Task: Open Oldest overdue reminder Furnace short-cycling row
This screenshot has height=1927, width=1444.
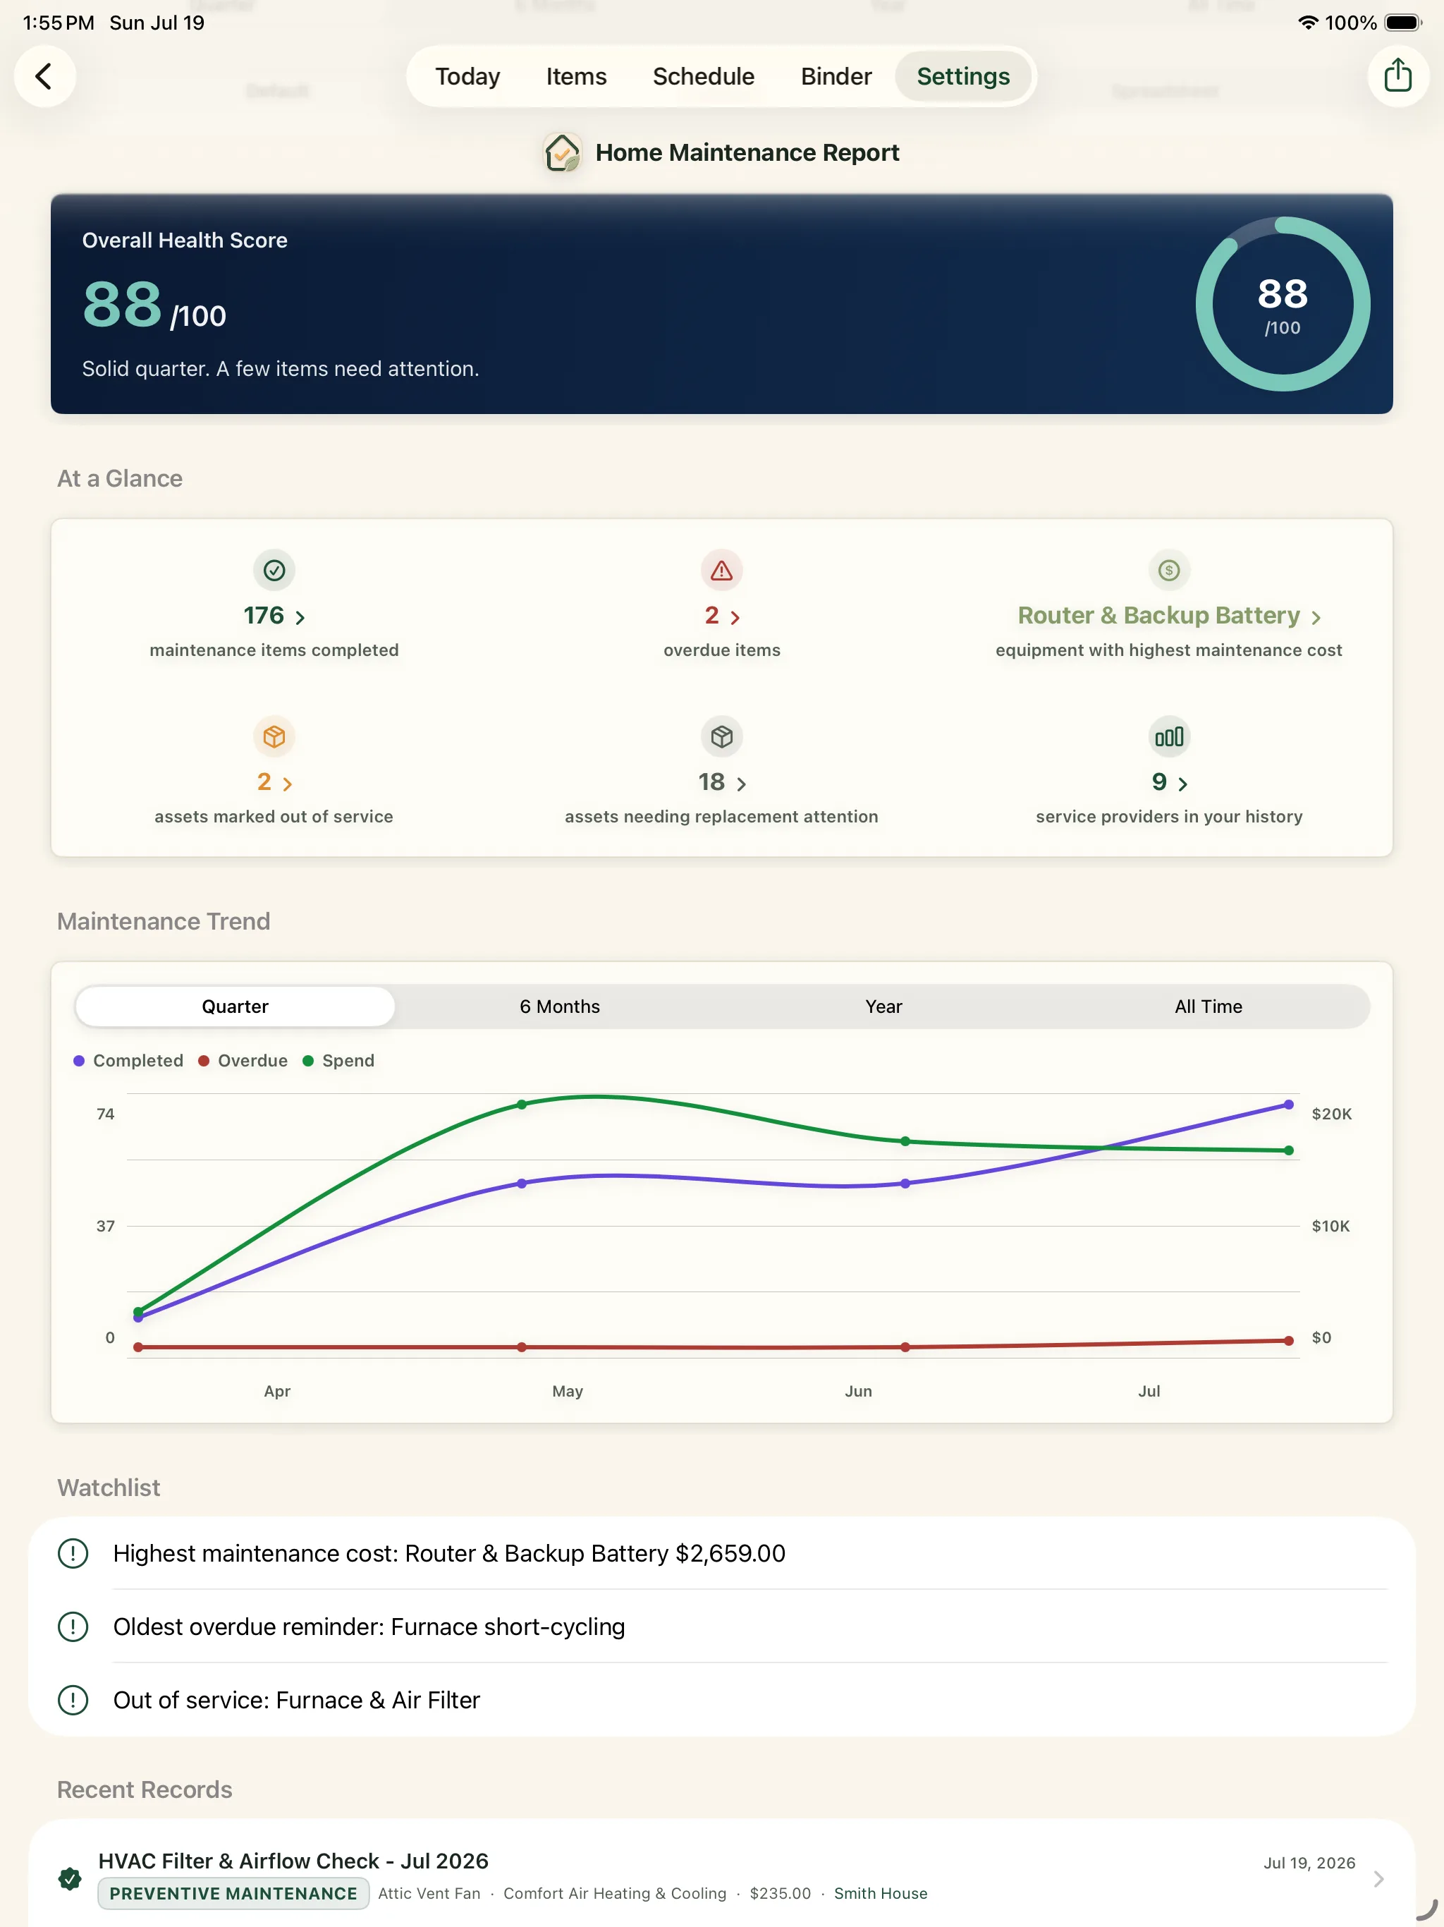Action: (x=721, y=1627)
